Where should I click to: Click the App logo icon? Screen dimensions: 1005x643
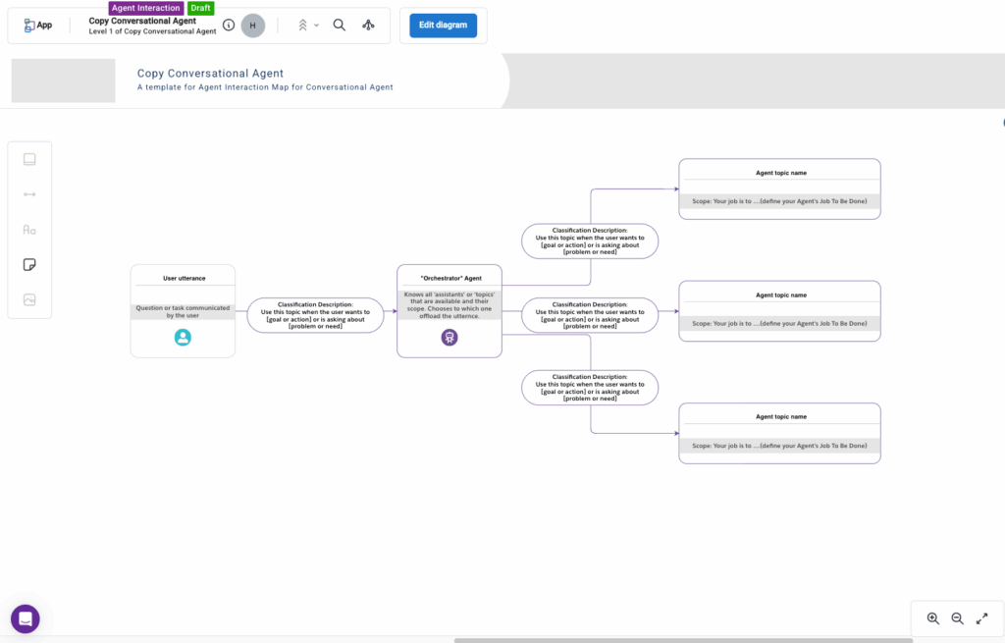(30, 26)
